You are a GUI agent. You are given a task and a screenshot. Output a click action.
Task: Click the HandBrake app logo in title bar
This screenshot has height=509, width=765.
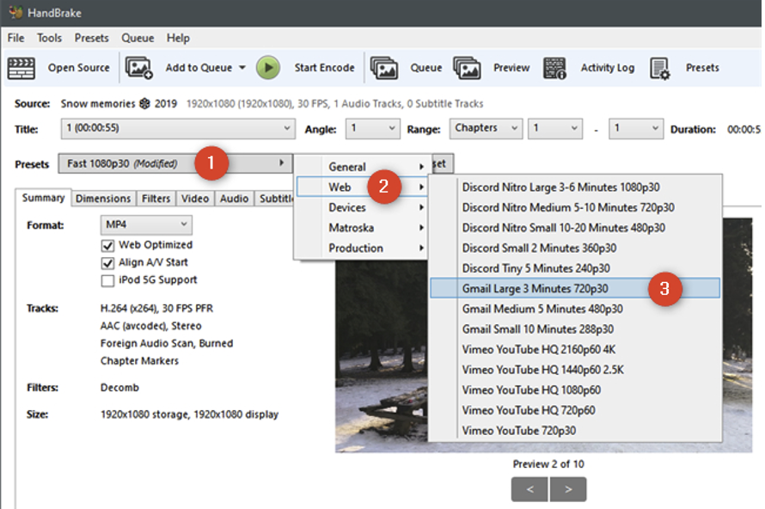click(15, 12)
